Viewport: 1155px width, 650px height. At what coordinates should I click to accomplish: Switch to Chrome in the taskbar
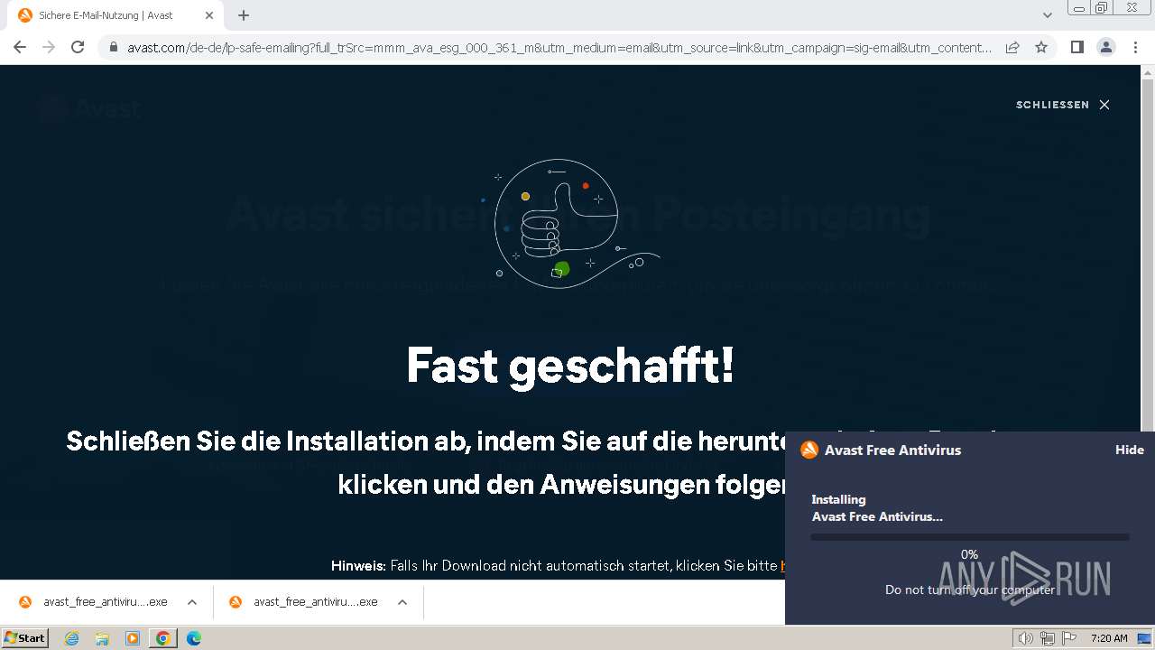click(x=163, y=638)
